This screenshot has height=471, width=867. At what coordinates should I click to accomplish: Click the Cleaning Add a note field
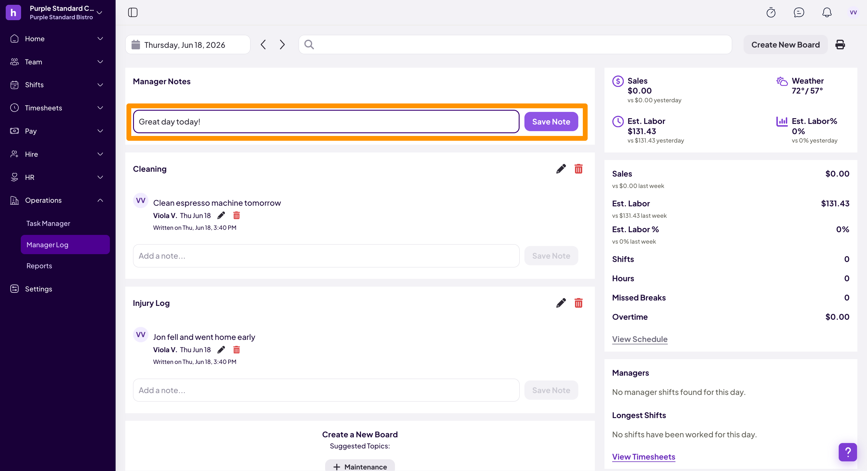click(326, 256)
